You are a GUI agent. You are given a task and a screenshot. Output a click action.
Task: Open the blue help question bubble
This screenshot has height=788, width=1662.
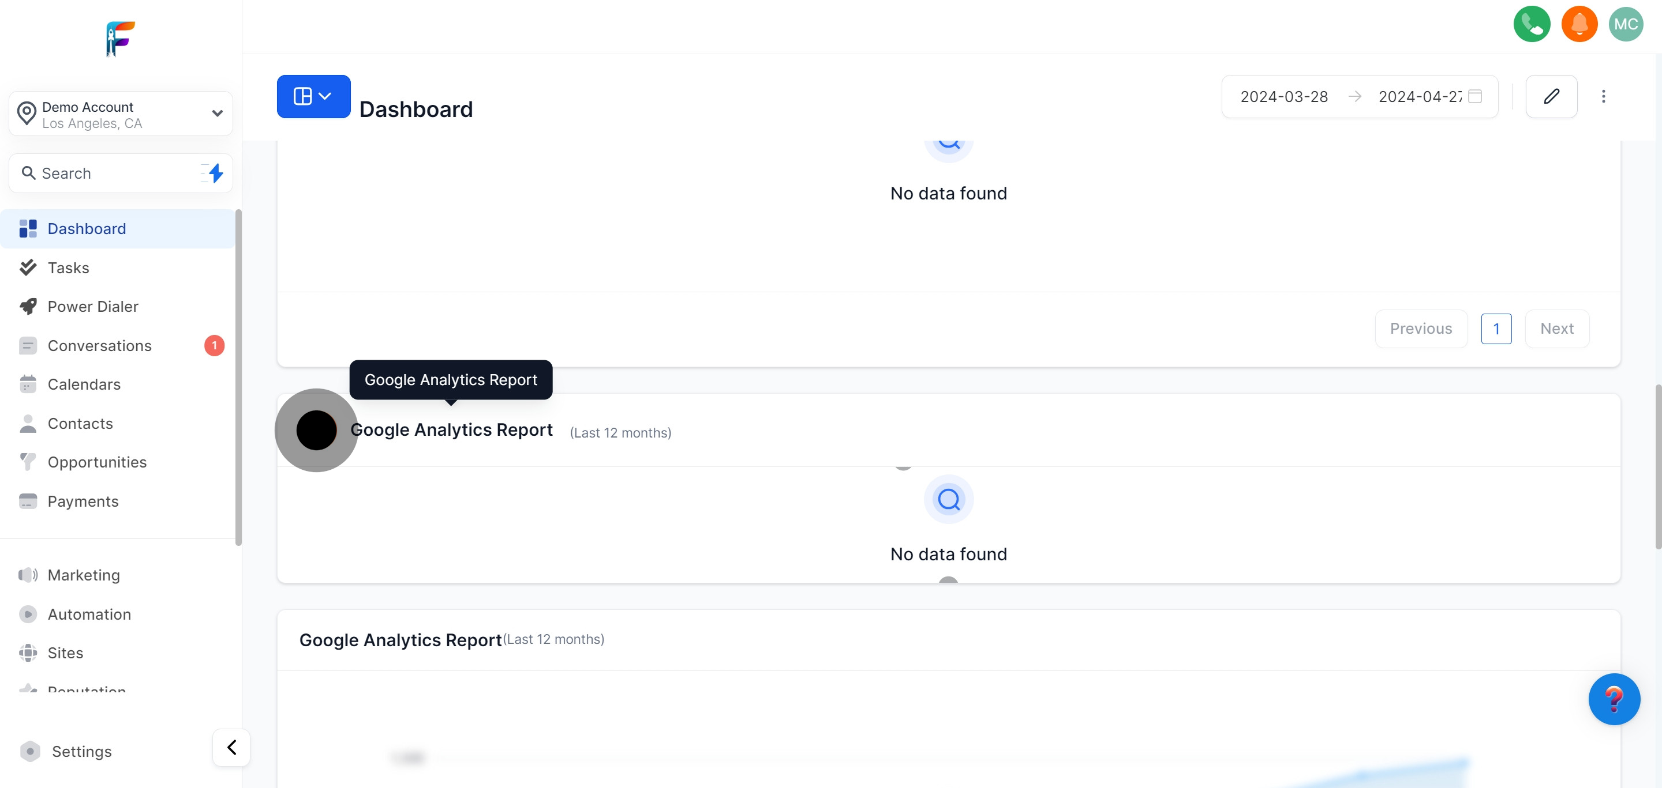(1613, 699)
